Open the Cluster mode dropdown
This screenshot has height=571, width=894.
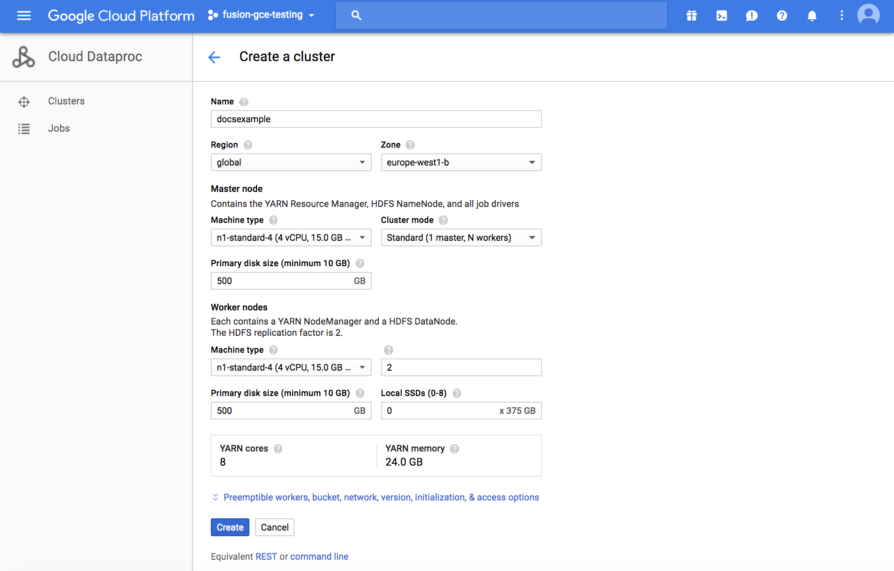(x=461, y=238)
